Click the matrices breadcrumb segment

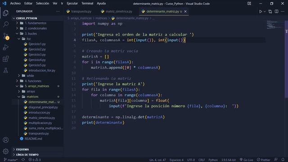(101, 18)
